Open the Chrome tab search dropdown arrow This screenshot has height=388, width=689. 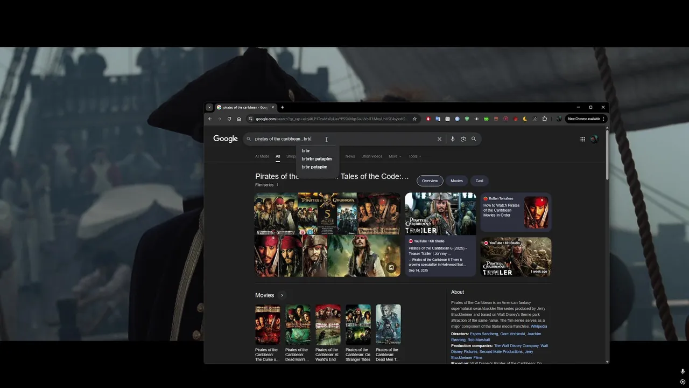[x=209, y=107]
